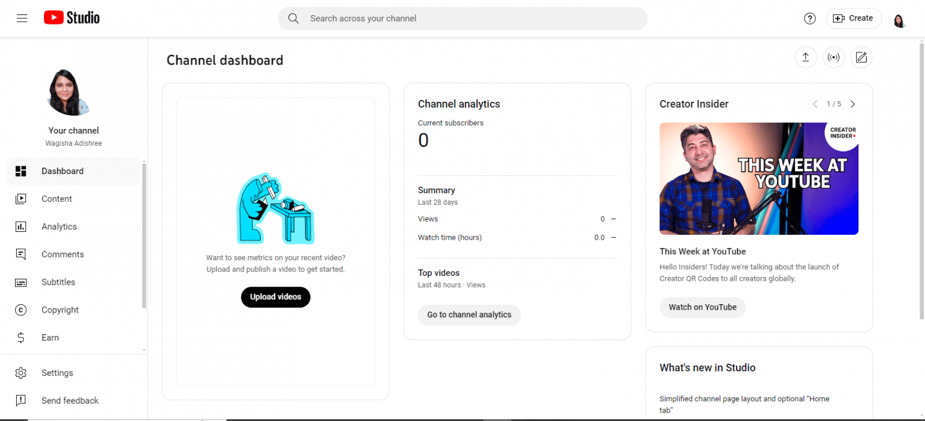Screen dimensions: 925x421
Task: Click the upload videos icon in the top bar
Action: pyautogui.click(x=806, y=57)
